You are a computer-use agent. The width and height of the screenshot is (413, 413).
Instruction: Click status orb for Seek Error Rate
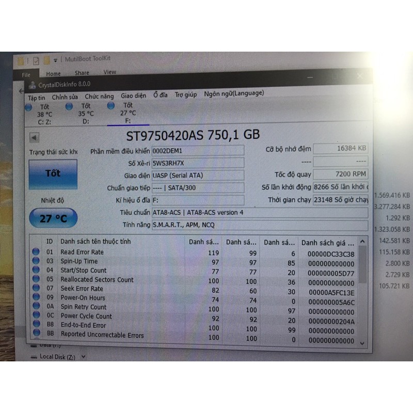[x=36, y=288]
